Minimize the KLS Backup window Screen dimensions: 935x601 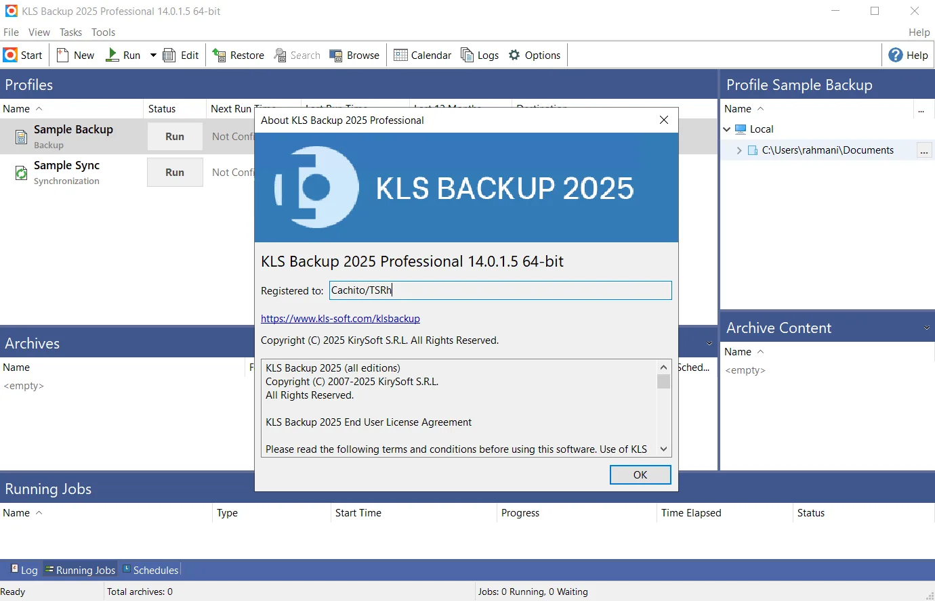pos(835,11)
